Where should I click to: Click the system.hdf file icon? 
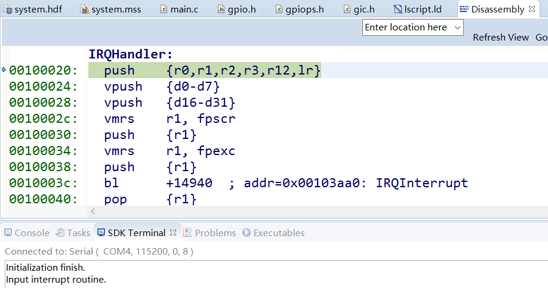7,10
